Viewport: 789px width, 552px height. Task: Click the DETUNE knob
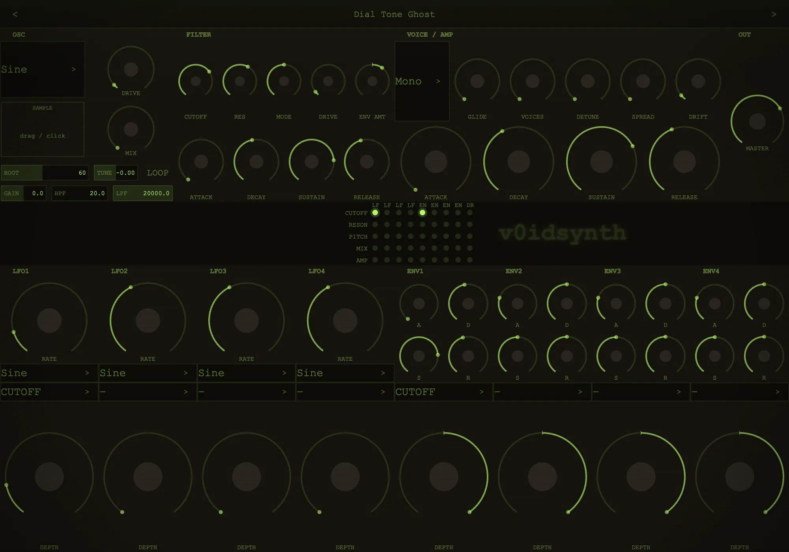[x=588, y=81]
